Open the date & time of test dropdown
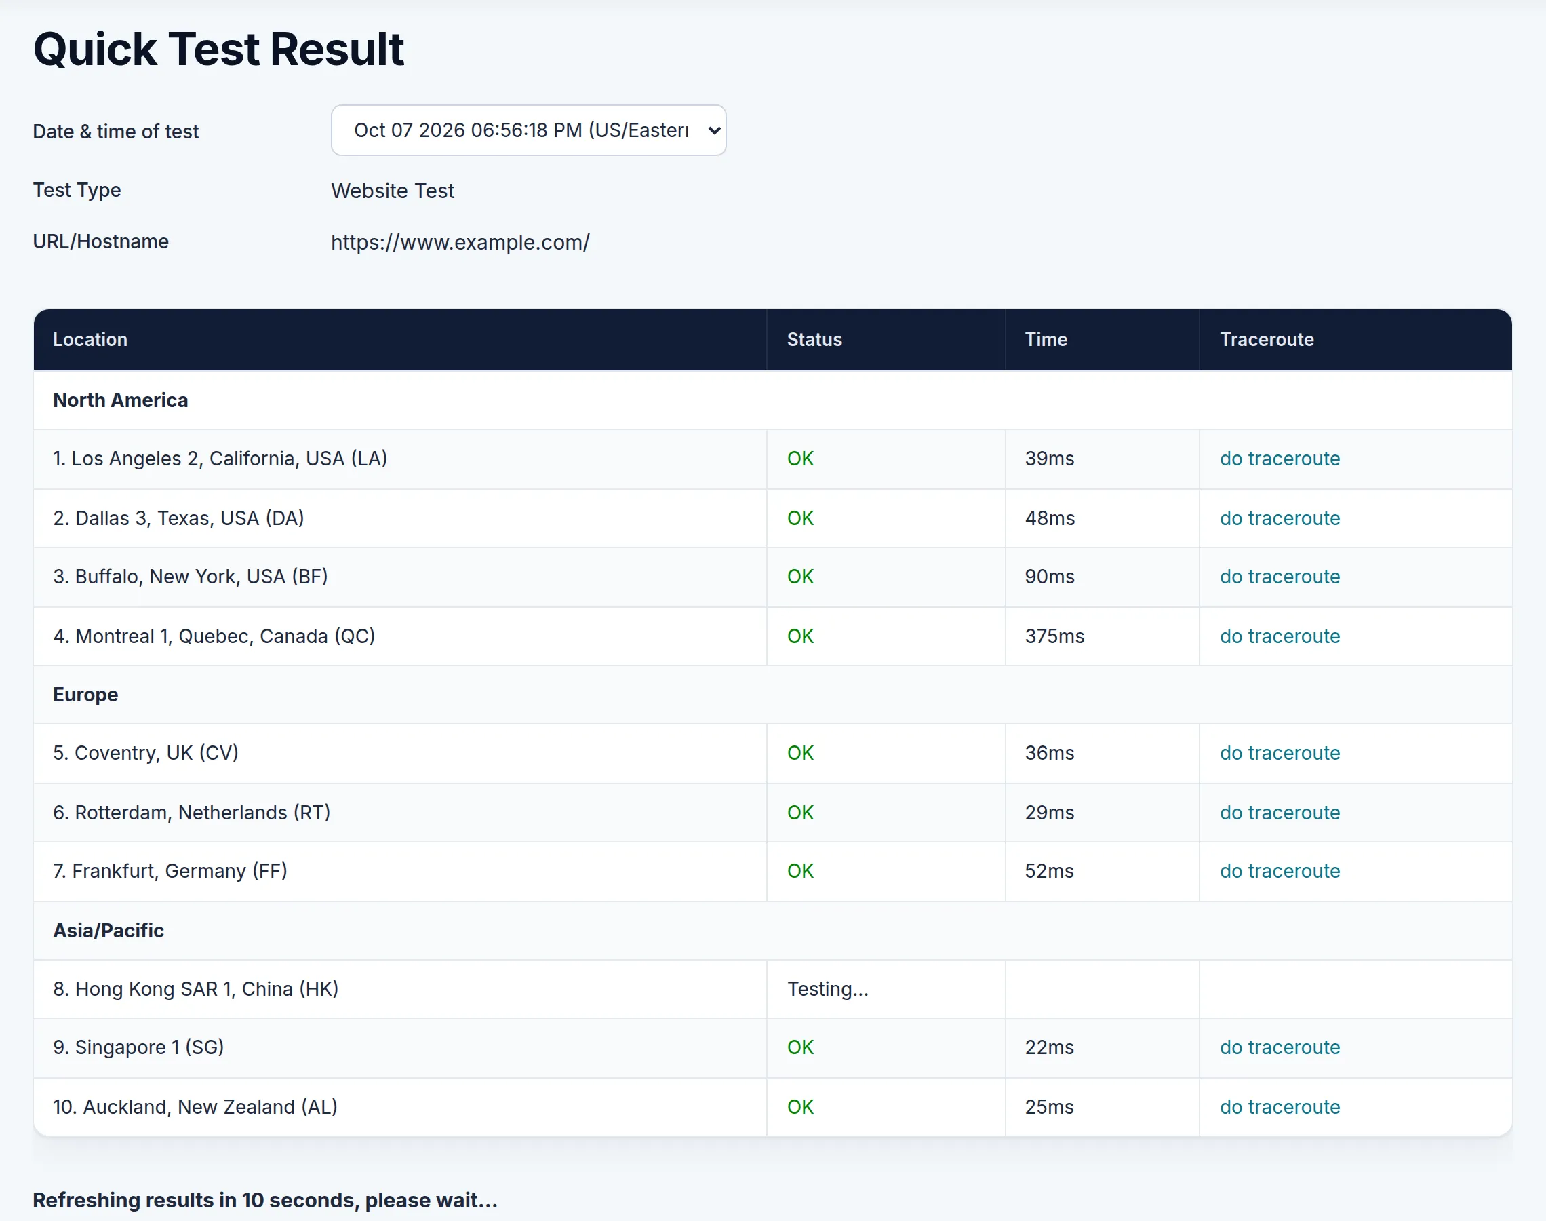The image size is (1546, 1221). pyautogui.click(x=529, y=130)
